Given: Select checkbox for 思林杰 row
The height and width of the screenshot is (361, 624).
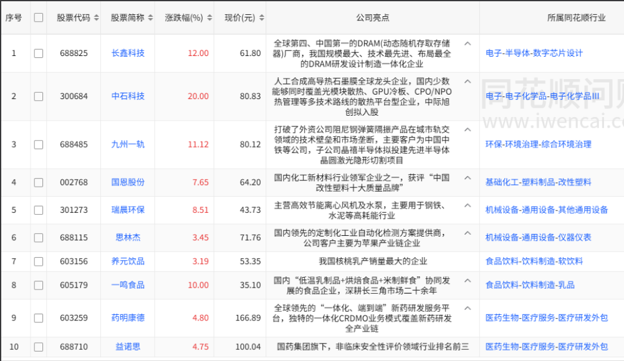Looking at the screenshot, I should point(39,238).
